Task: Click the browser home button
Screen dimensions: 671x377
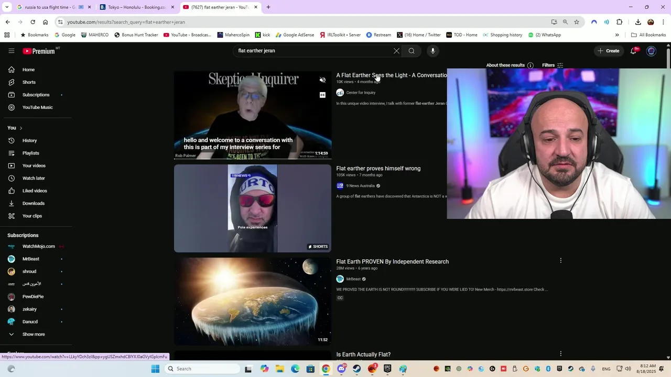Action: 45,22
